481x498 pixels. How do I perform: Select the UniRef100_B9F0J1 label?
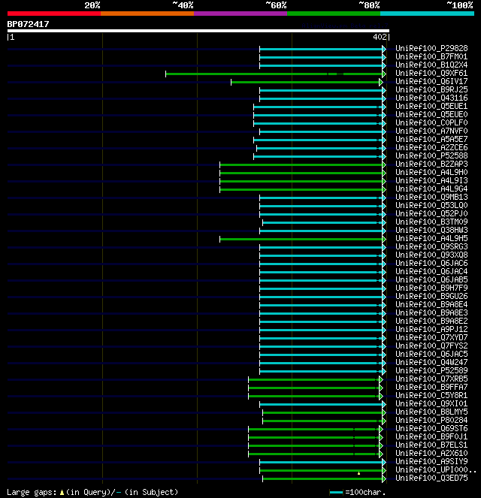(x=431, y=436)
